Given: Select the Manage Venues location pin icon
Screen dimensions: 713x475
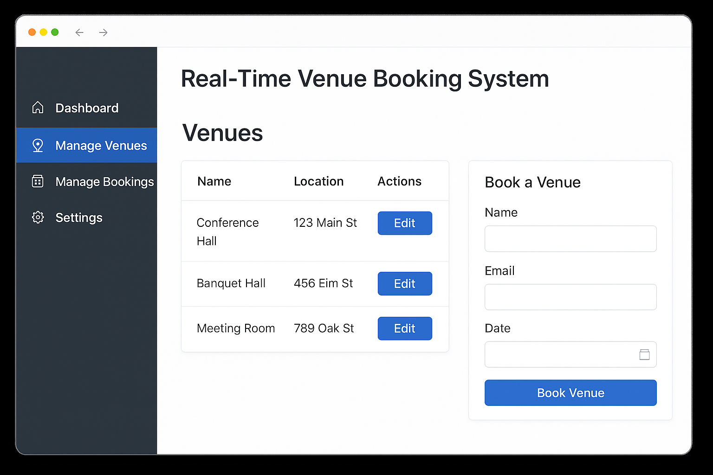Looking at the screenshot, I should pyautogui.click(x=38, y=145).
